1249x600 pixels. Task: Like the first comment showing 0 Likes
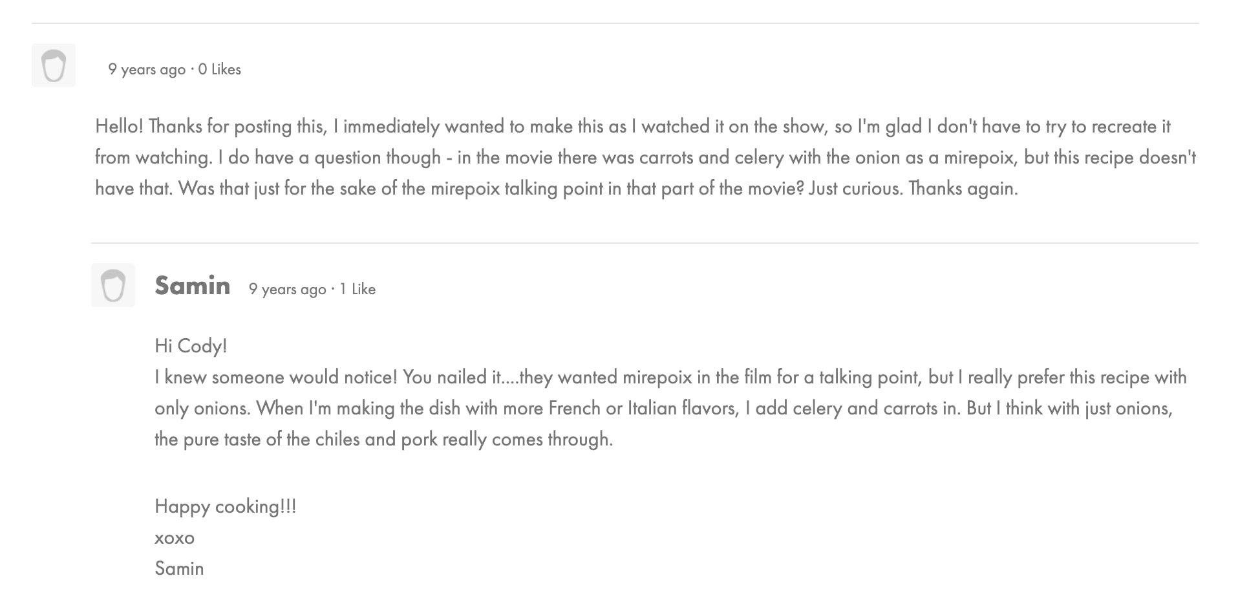220,69
